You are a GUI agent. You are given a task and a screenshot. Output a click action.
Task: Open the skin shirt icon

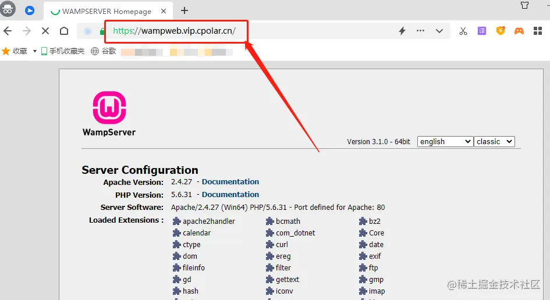pyautogui.click(x=524, y=5)
